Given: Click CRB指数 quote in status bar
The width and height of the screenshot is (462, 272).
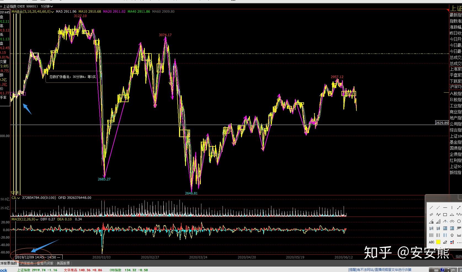Looking at the screenshot, I should pos(129,270).
